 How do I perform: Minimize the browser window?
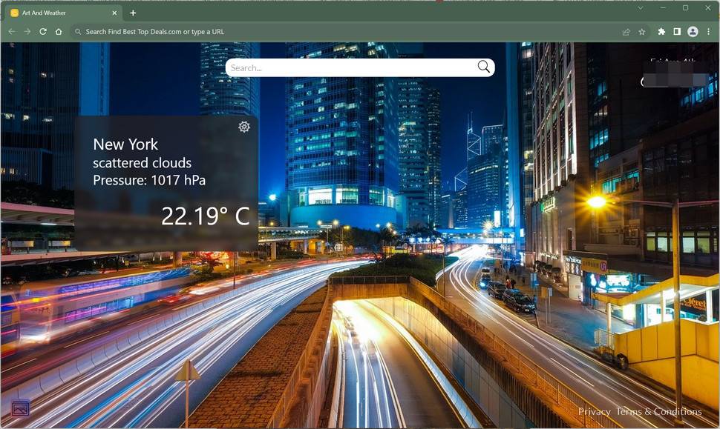click(x=663, y=8)
